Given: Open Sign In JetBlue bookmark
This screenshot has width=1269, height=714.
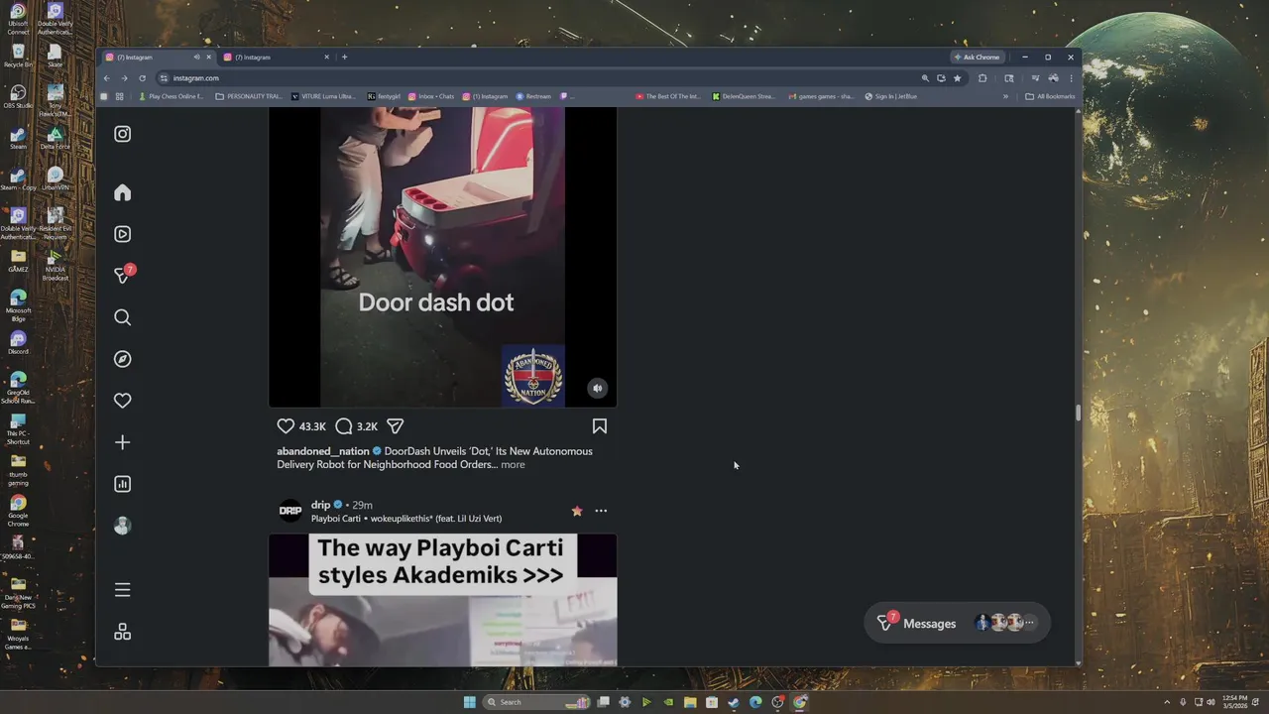Looking at the screenshot, I should click(x=890, y=96).
